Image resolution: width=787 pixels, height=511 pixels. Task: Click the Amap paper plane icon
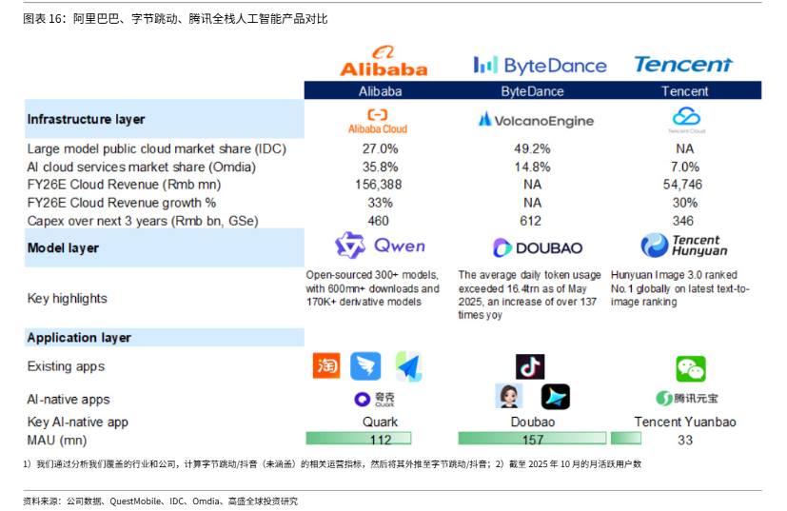408,366
